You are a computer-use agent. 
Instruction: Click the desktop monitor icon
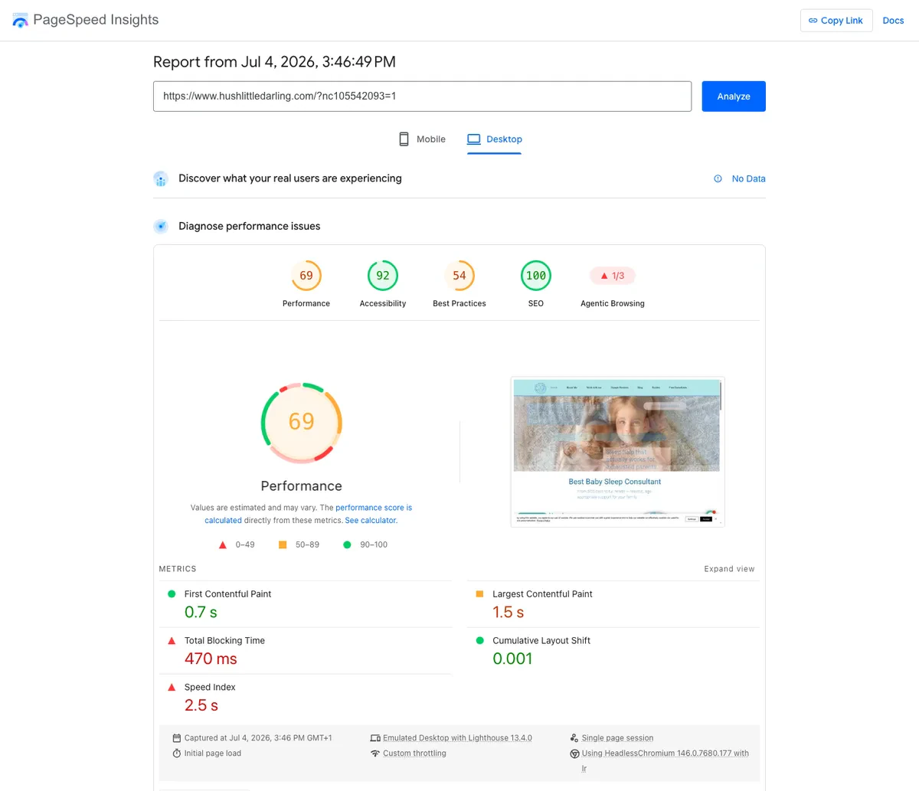click(x=474, y=139)
